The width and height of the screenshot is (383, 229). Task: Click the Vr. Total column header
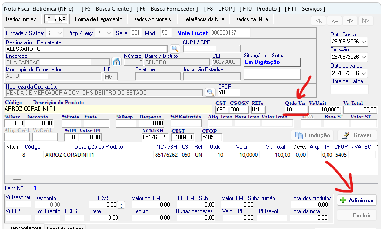(275, 147)
